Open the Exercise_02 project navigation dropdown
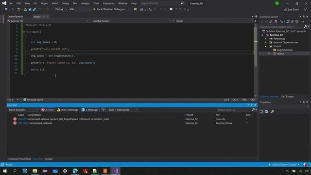The image size is (311, 175). point(48,21)
